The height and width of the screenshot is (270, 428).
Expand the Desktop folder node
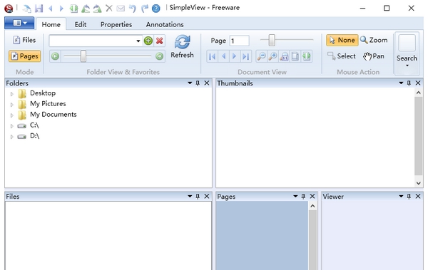pos(11,94)
